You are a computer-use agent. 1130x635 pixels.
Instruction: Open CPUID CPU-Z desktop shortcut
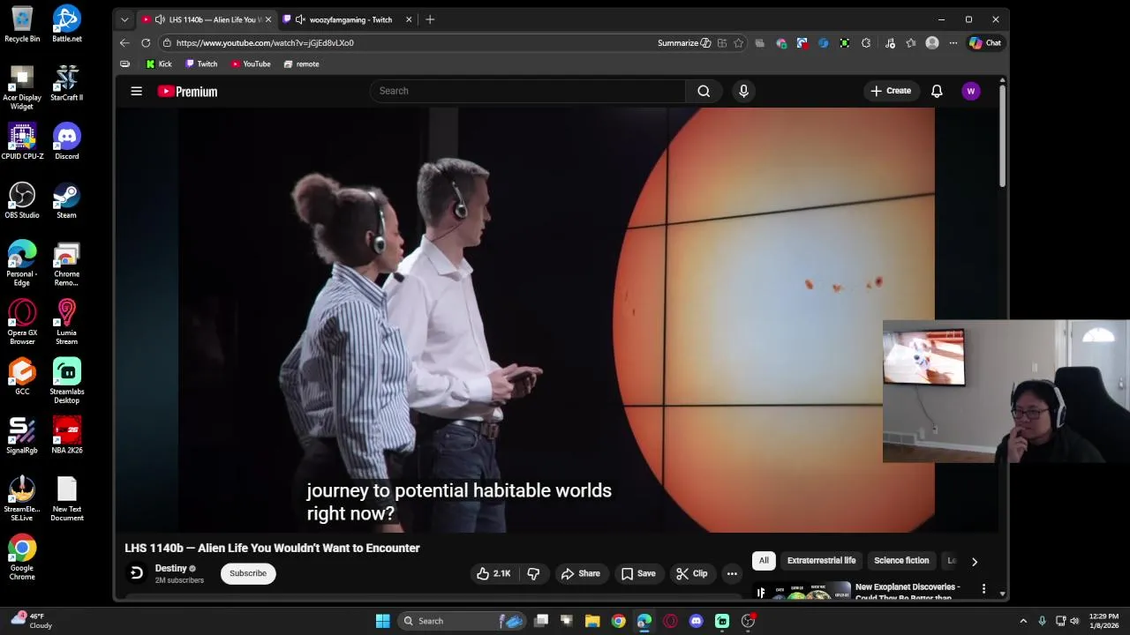(22, 142)
